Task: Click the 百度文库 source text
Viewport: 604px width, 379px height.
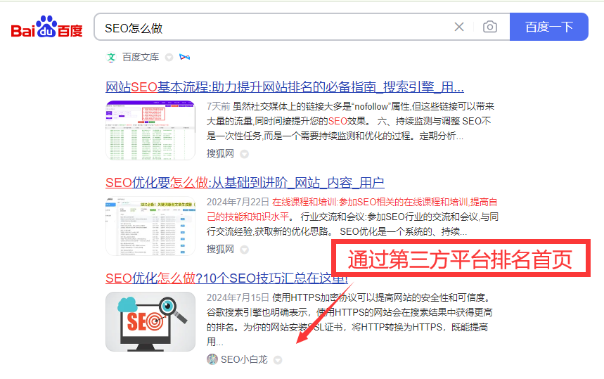Action: 141,57
